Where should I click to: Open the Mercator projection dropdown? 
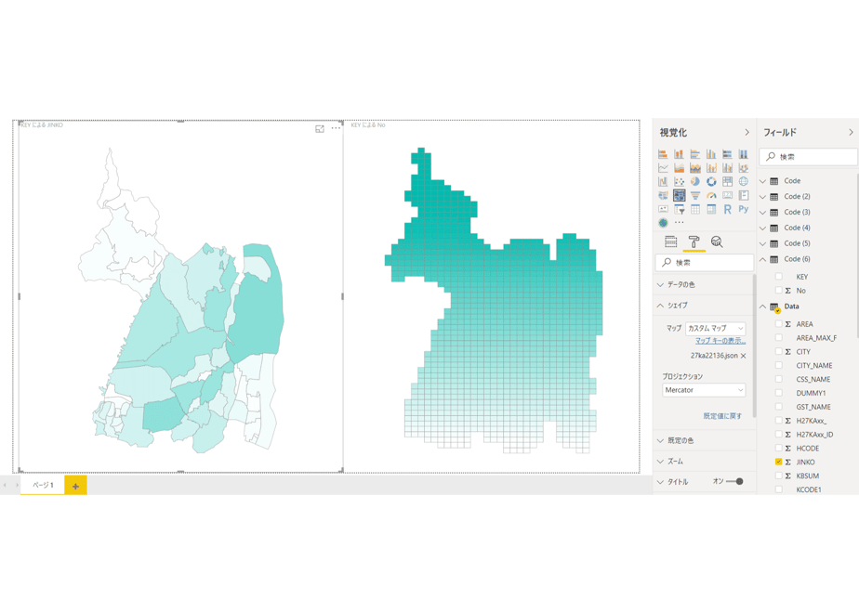704,390
